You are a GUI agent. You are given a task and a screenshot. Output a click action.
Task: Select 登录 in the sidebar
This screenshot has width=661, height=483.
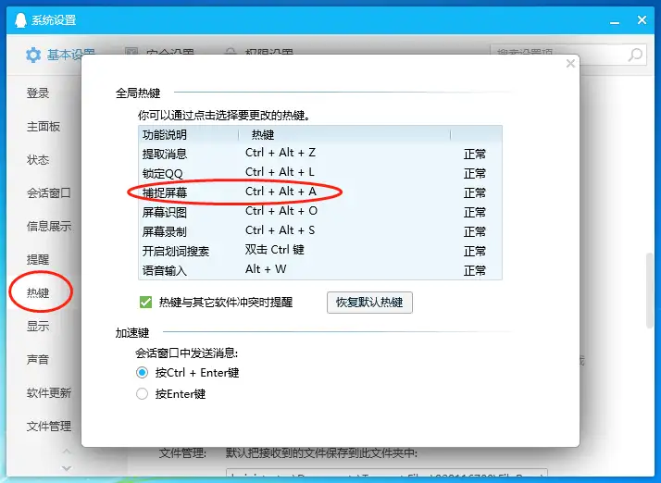(38, 93)
